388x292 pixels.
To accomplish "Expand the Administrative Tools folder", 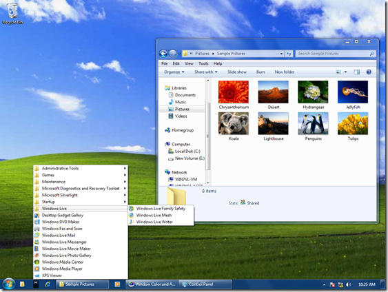I will click(81, 168).
